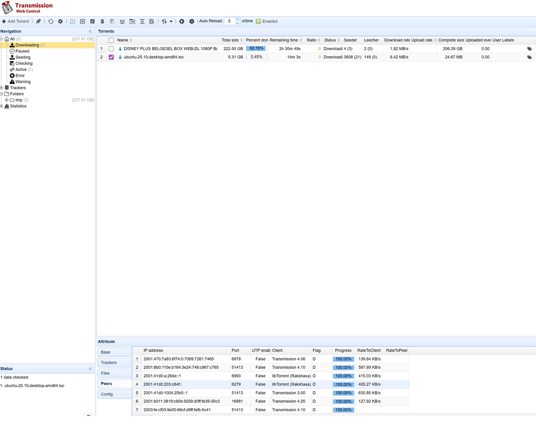Viewport: 536px width, 439px height.
Task: Click the round pause all torrents icon
Action: [x=192, y=21]
